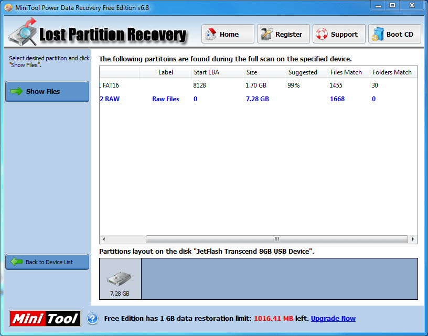Open the Register button label
Viewport: 428px width, 336px height.
[x=289, y=35]
